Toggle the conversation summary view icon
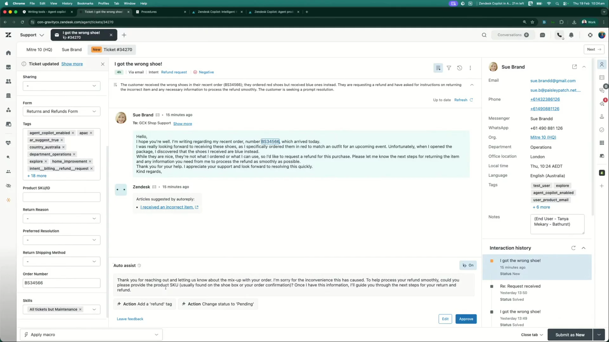 [438, 68]
